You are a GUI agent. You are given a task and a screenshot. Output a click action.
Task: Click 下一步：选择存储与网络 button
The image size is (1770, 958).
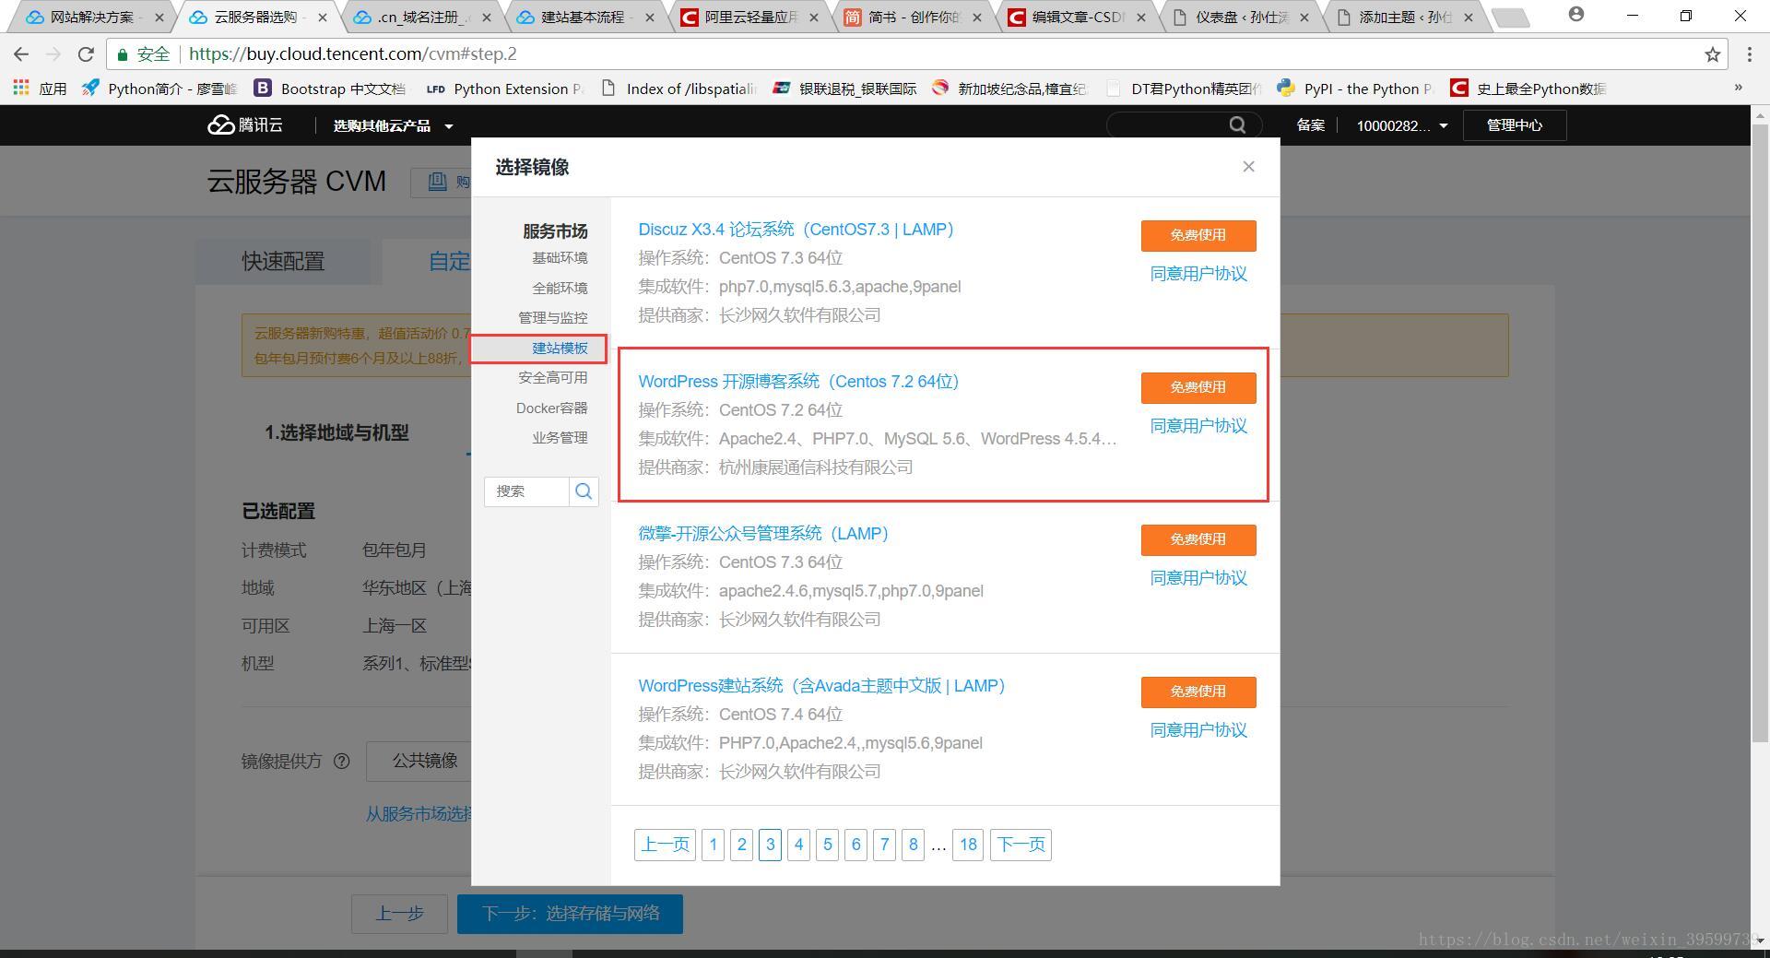point(570,914)
